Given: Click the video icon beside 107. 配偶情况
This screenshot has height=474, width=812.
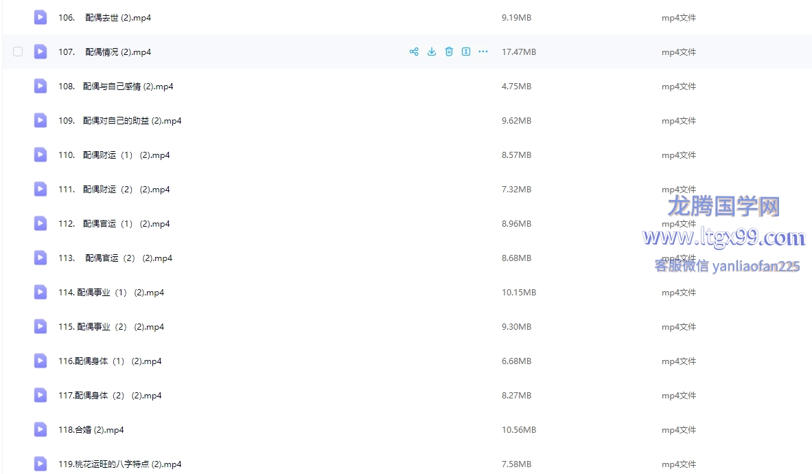Looking at the screenshot, I should click(40, 52).
